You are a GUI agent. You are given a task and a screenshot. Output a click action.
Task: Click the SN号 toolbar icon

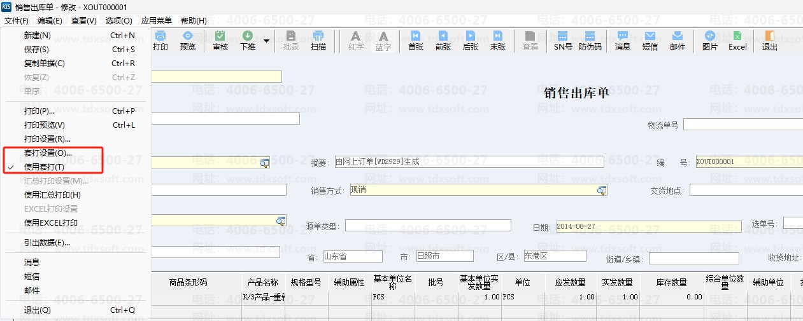pyautogui.click(x=563, y=41)
